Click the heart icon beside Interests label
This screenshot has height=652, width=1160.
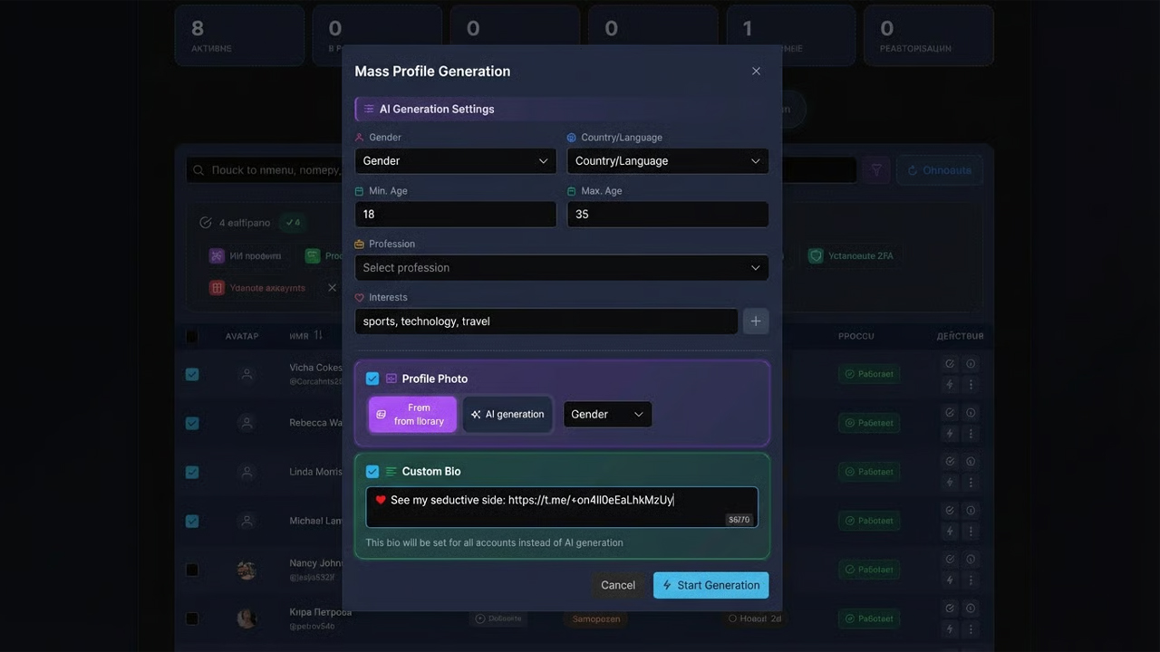tap(359, 298)
